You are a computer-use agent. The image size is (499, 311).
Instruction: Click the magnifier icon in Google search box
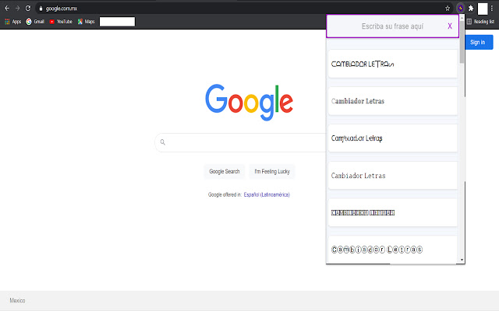point(163,142)
